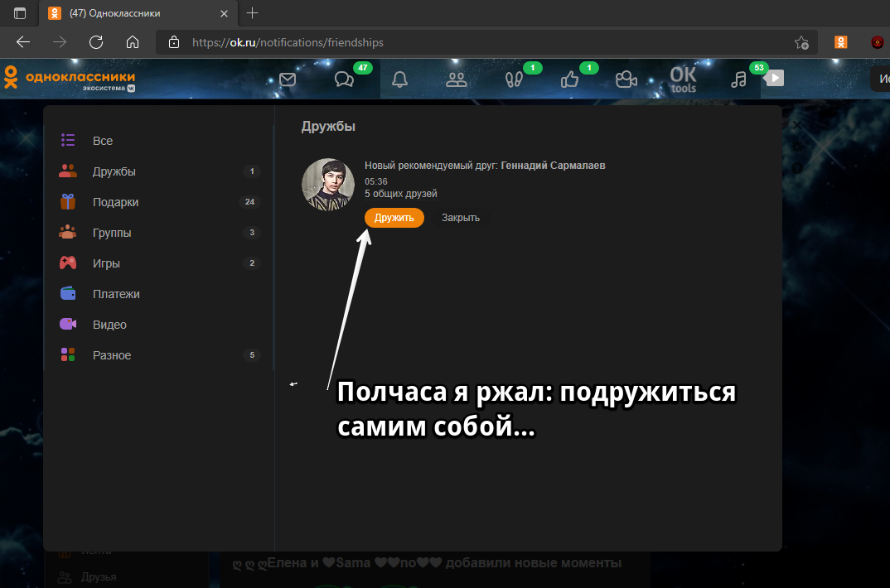Click the Odnoklassniki logo
Screen dimensions: 890x588
pyautogui.click(x=70, y=78)
